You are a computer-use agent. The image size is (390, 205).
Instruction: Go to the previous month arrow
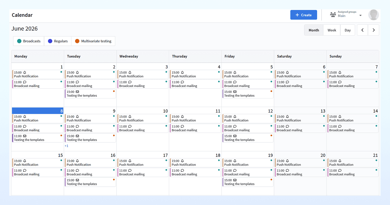point(362,30)
